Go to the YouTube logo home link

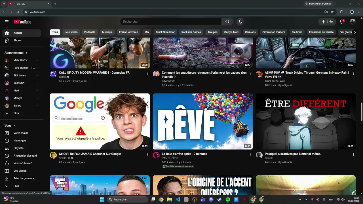[x=22, y=22]
